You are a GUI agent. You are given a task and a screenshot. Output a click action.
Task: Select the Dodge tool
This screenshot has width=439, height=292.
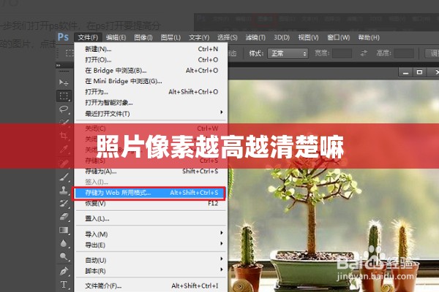click(x=64, y=256)
